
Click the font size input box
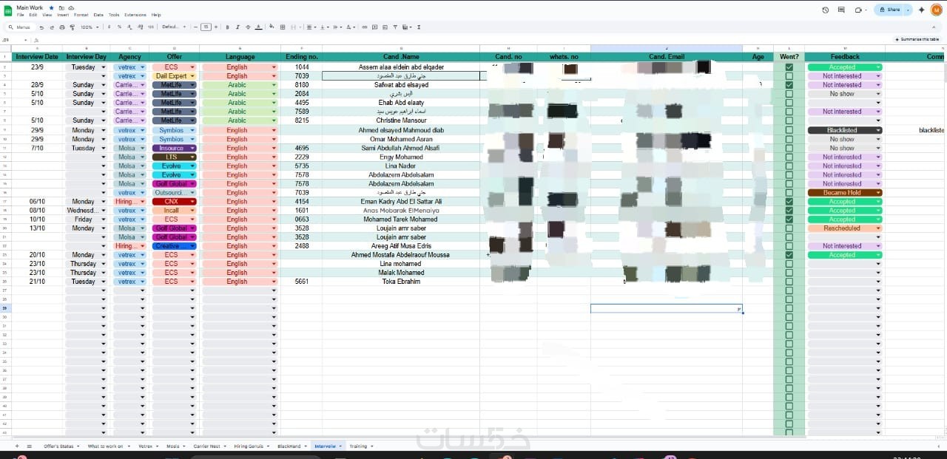point(206,27)
